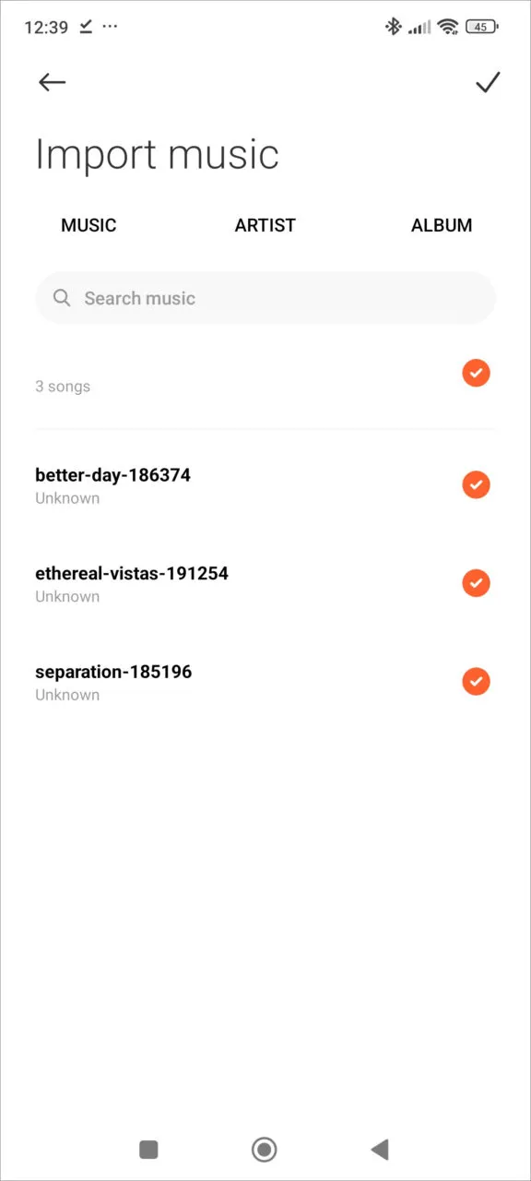531x1181 pixels.
Task: Click the back arrow to leave Import music
Action: click(x=52, y=82)
